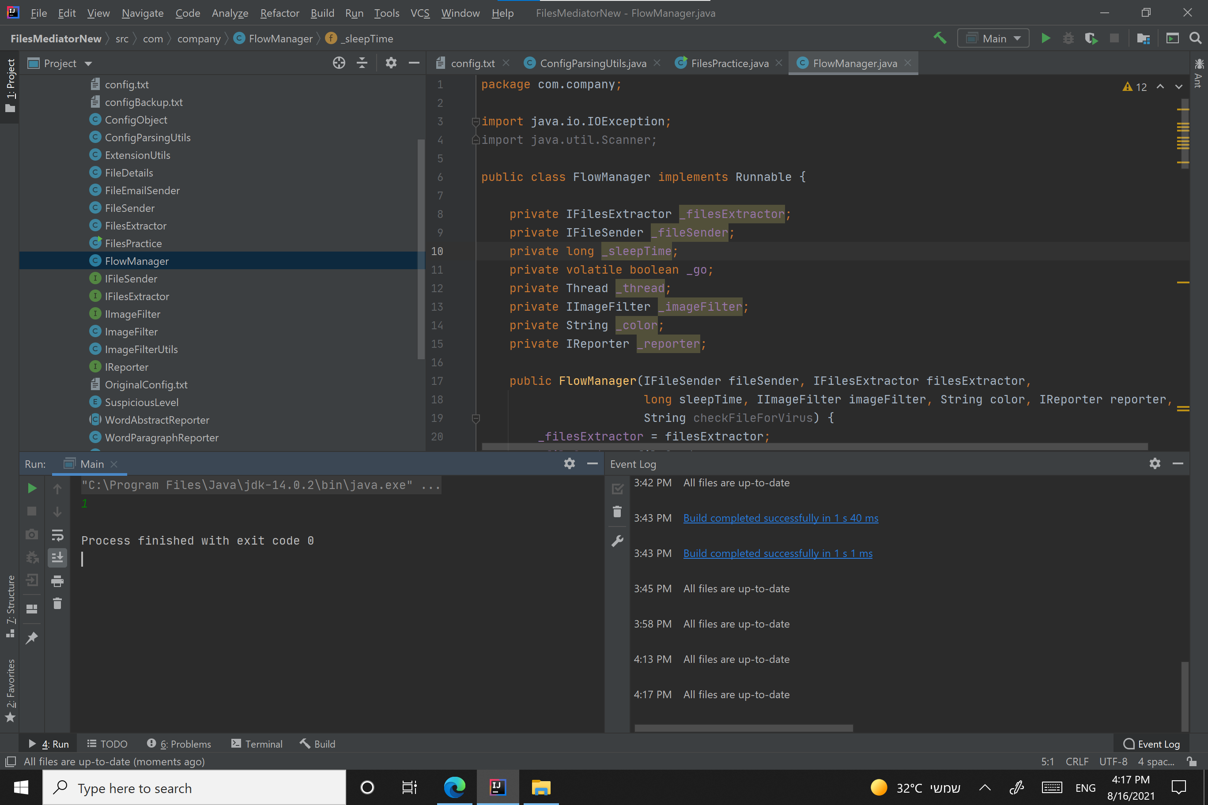This screenshot has height=805, width=1208.
Task: Print console output from Run panel
Action: coord(57,581)
